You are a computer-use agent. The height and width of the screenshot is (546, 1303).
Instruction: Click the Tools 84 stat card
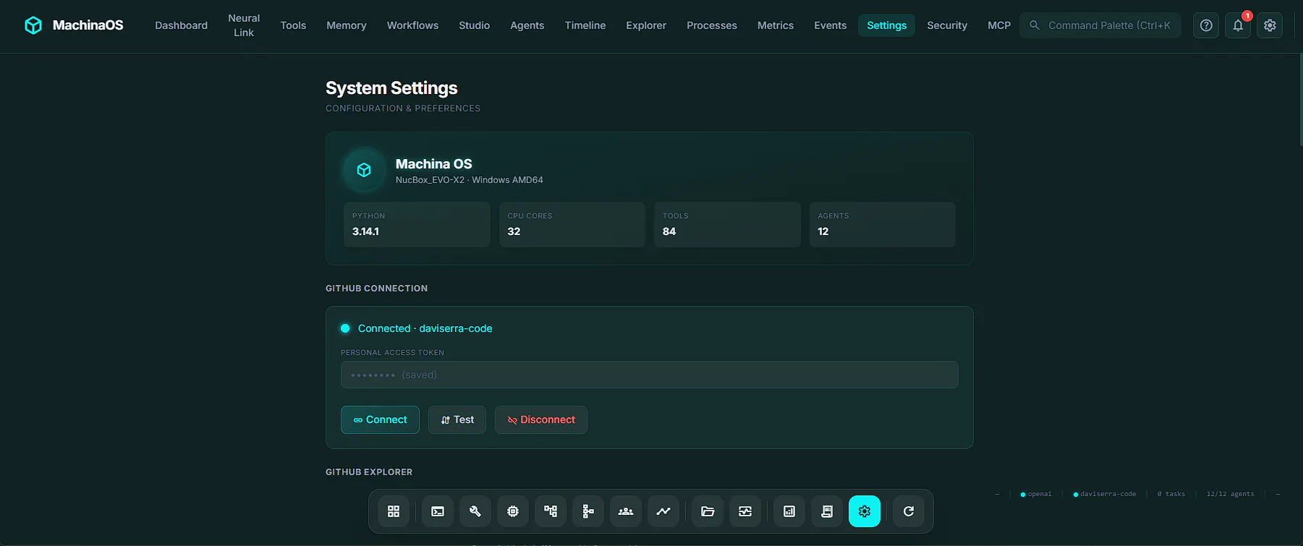[x=727, y=225]
